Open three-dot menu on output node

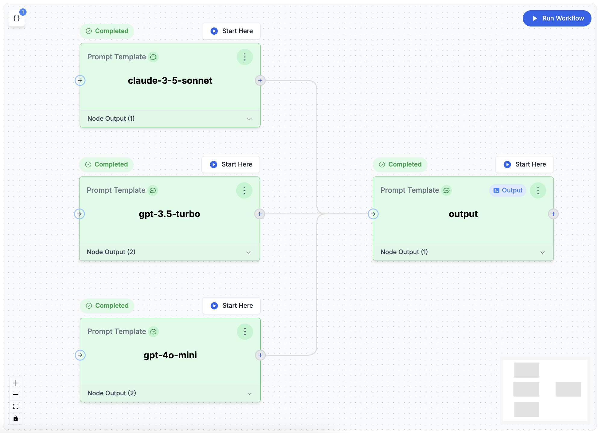[538, 190]
